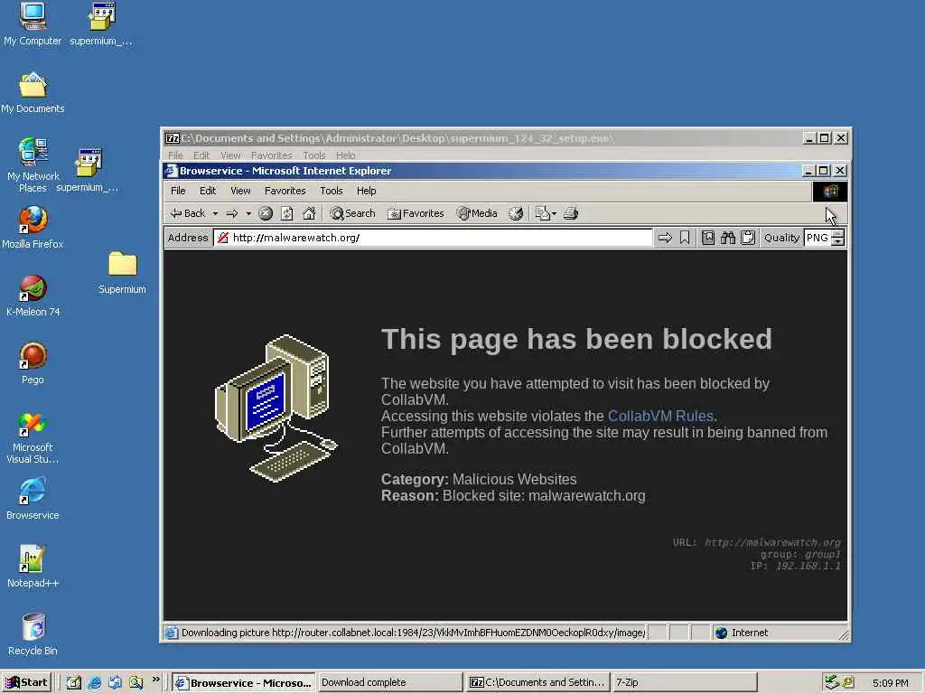This screenshot has width=925, height=694.
Task: Open the Help menu in Internet Explorer
Action: (367, 191)
